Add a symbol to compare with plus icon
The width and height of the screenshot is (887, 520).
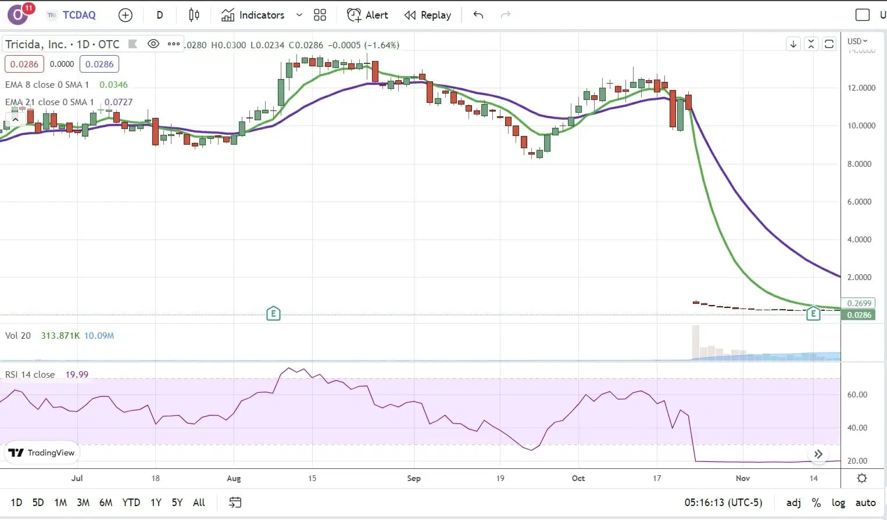(x=126, y=15)
